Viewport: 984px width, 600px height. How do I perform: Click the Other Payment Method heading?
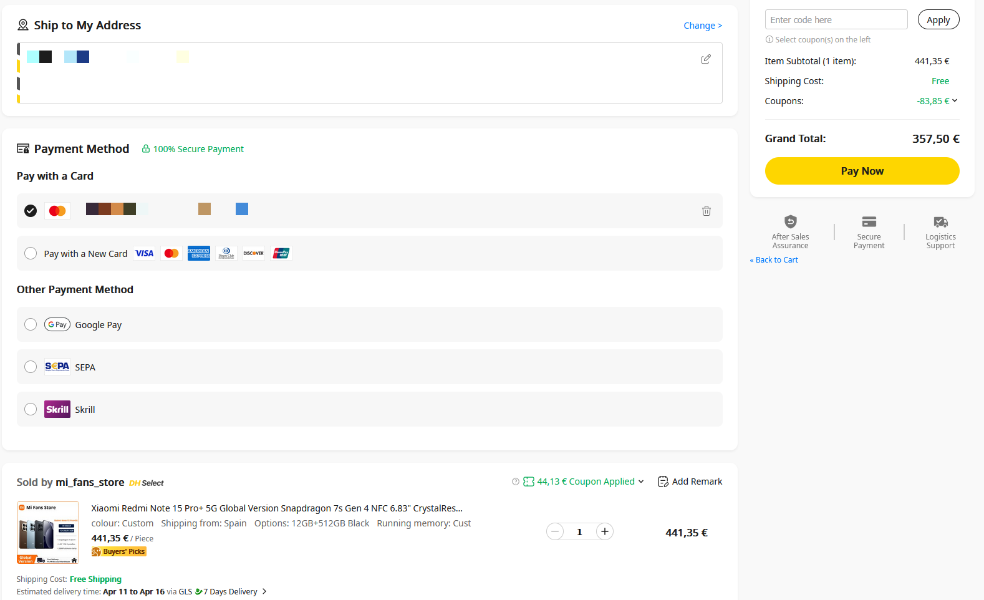75,289
